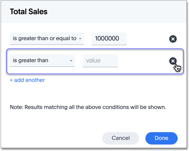Open the 'is greater than or equal to' operator dropdown

click(47, 39)
